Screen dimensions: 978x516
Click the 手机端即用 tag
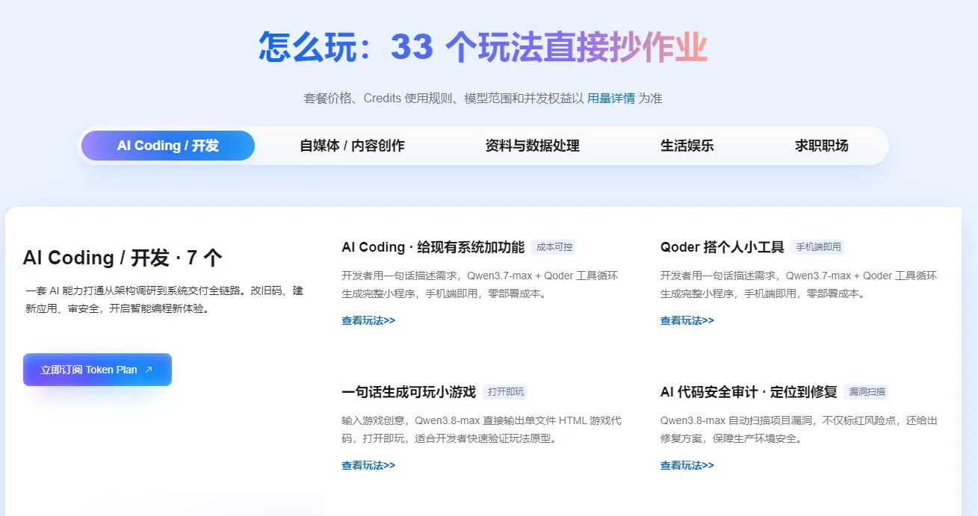[817, 247]
